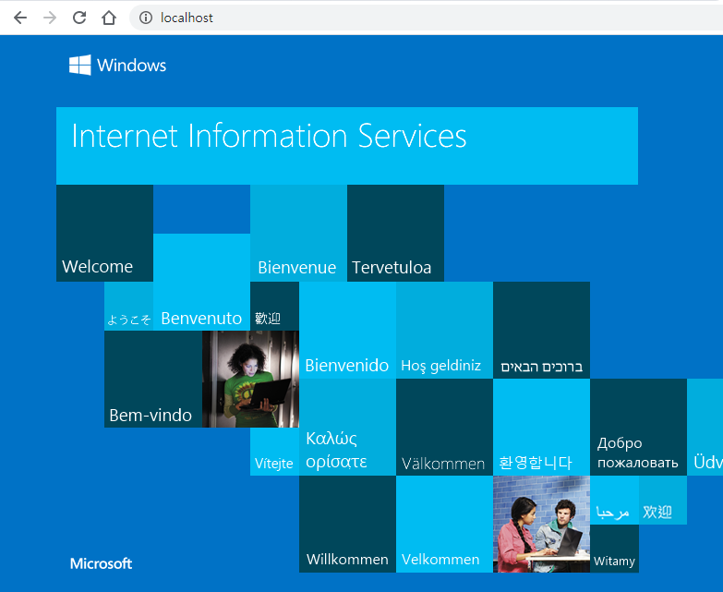The image size is (723, 592).
Task: Select the Witamy tile
Action: (x=614, y=549)
